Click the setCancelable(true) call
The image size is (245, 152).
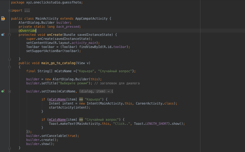coord(59,136)
